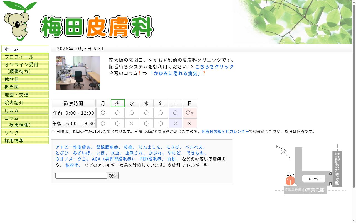
Task: Select the 火 day column header
Action: [x=117, y=103]
